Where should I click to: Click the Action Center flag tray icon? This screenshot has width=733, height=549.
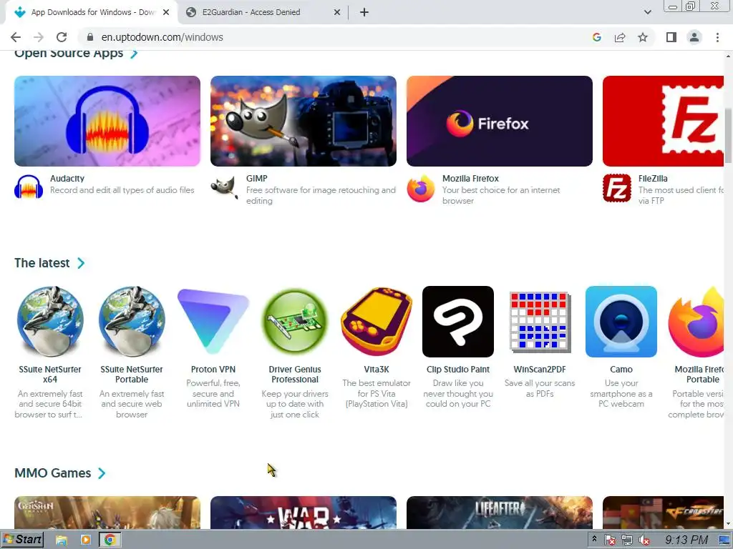coord(610,540)
